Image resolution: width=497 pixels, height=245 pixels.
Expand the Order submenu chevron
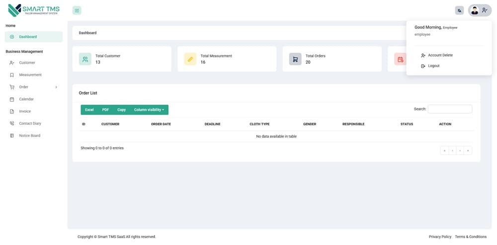(56, 87)
